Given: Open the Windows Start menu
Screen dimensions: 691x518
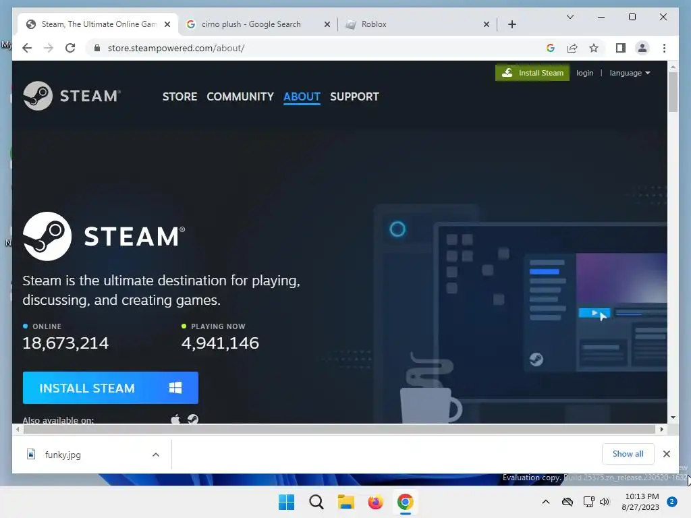Looking at the screenshot, I should point(286,502).
